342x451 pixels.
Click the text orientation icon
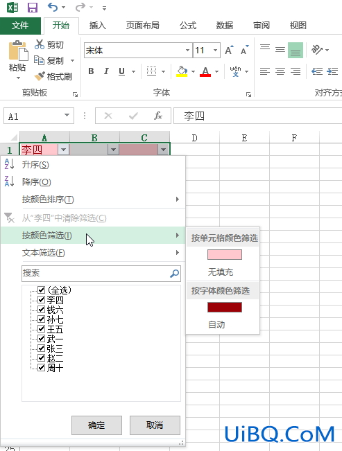point(317,50)
